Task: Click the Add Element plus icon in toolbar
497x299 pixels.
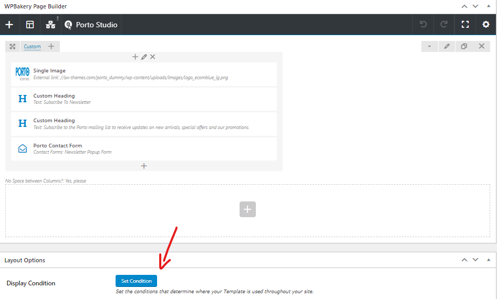Action: click(9, 25)
